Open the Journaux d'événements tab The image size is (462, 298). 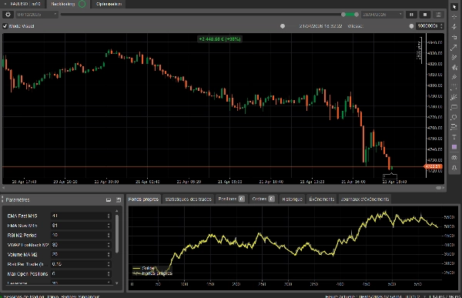(x=365, y=199)
